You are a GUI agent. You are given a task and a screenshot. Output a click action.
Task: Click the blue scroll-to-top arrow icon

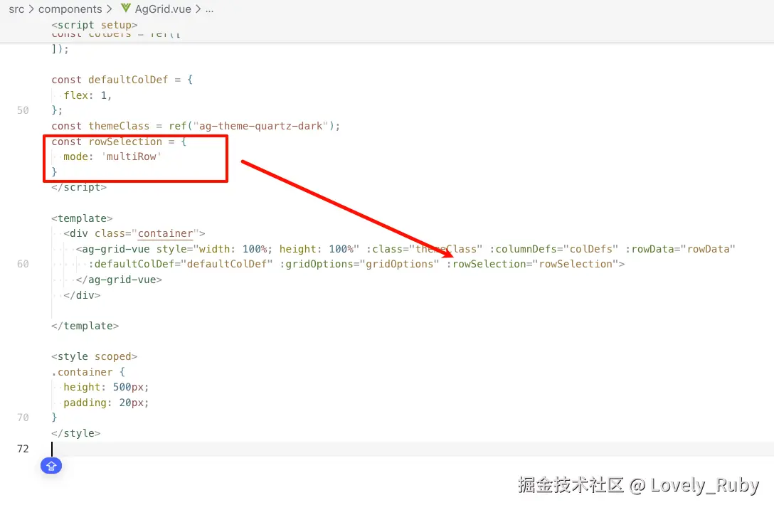(51, 466)
